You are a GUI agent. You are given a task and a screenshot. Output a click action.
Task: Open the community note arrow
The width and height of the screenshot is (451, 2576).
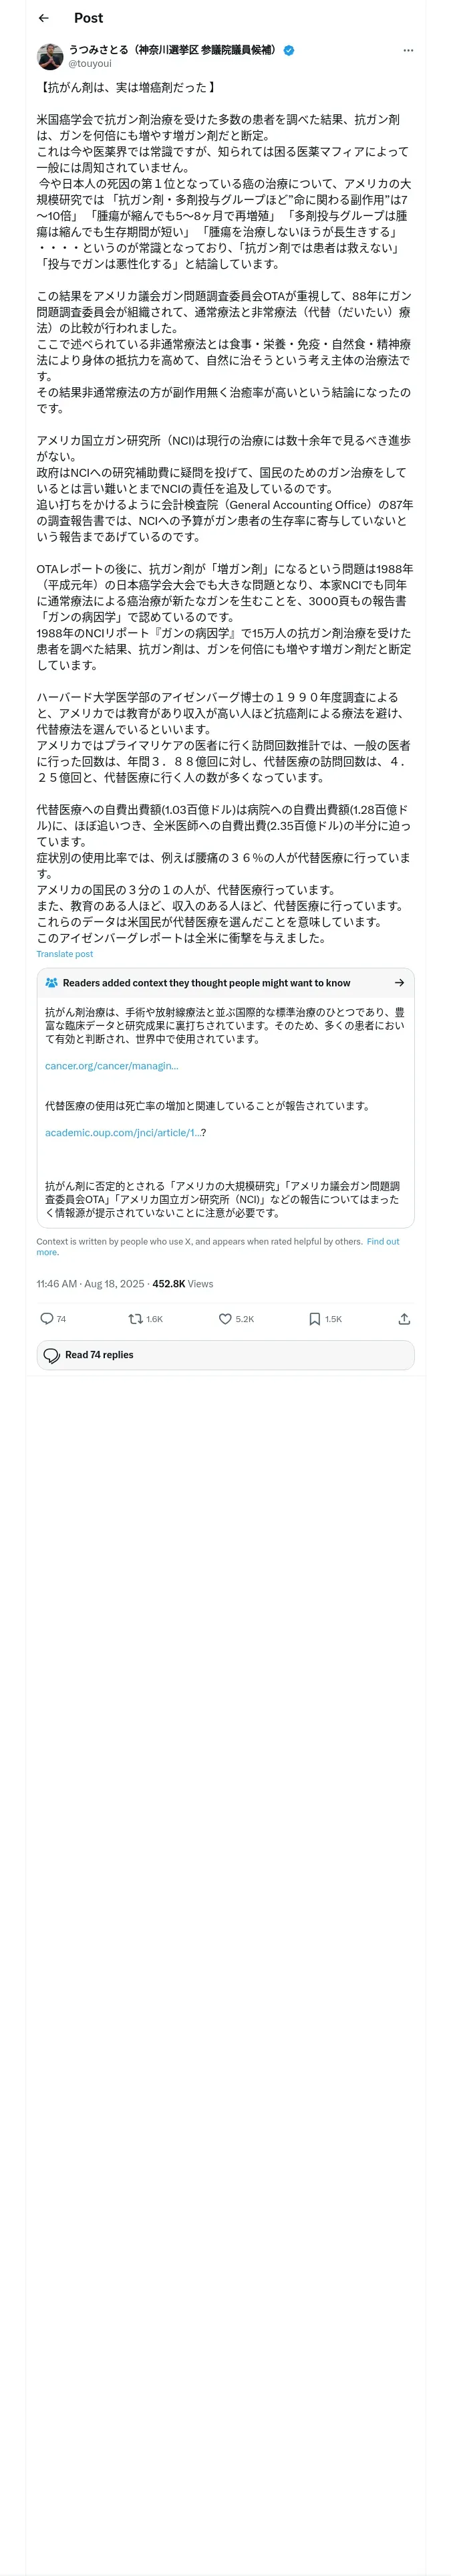tap(399, 983)
